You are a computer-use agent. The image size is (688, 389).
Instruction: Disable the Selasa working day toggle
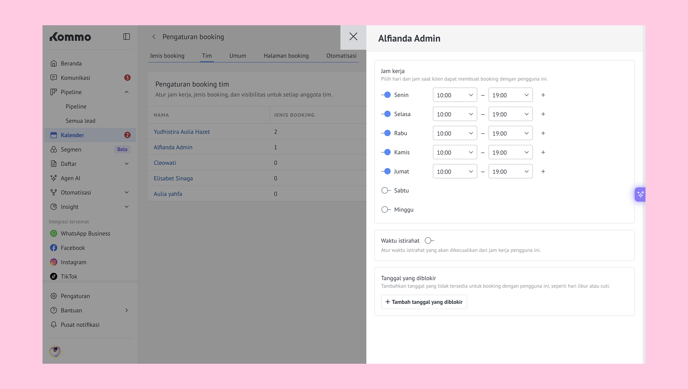pyautogui.click(x=386, y=114)
